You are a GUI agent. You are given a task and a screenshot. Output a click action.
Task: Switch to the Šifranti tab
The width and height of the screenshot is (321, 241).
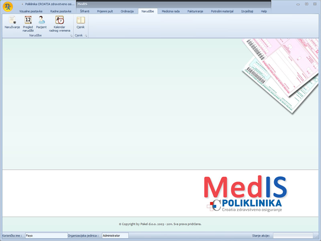(x=85, y=11)
